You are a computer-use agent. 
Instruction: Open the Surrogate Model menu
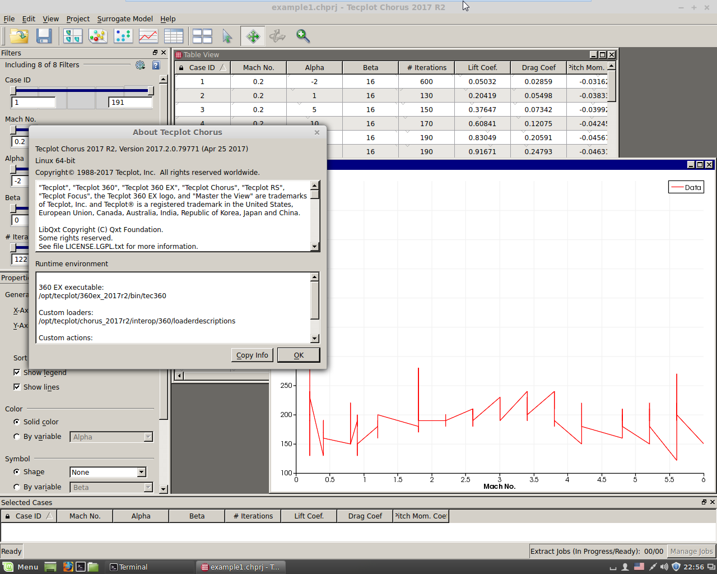[x=124, y=18]
